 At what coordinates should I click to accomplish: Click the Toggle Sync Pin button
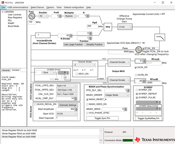102,118
